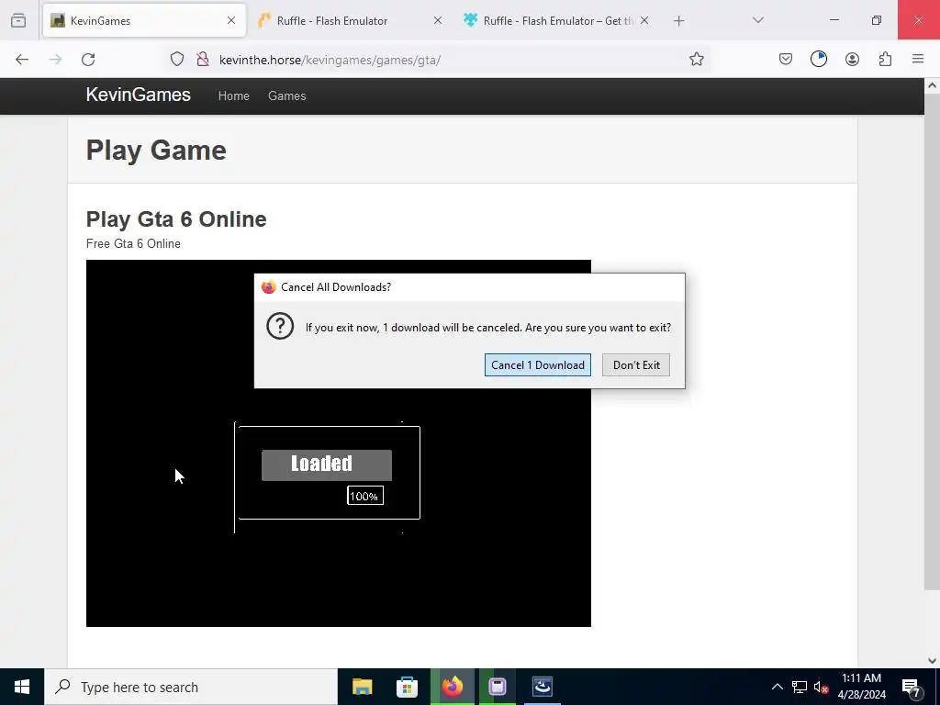Click the muted volume tray icon
The image size is (940, 705).
[x=821, y=688]
